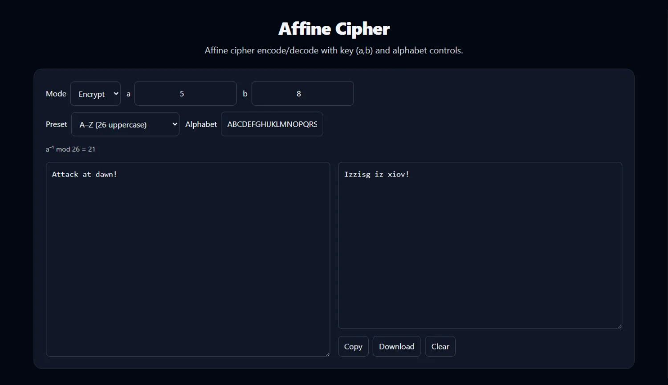Click the Alphabet text field
This screenshot has width=668, height=385.
[272, 124]
